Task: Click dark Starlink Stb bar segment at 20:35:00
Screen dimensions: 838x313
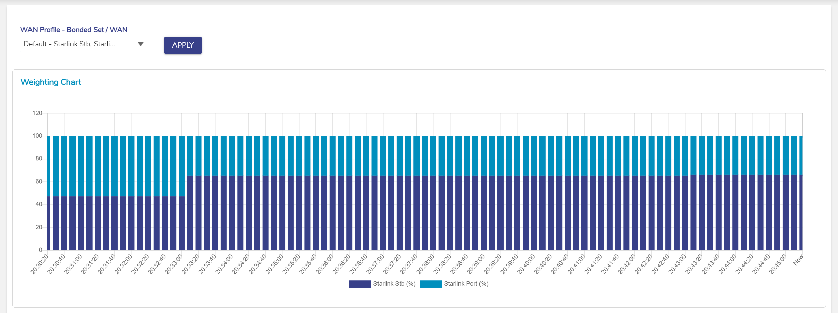Action: tap(282, 213)
